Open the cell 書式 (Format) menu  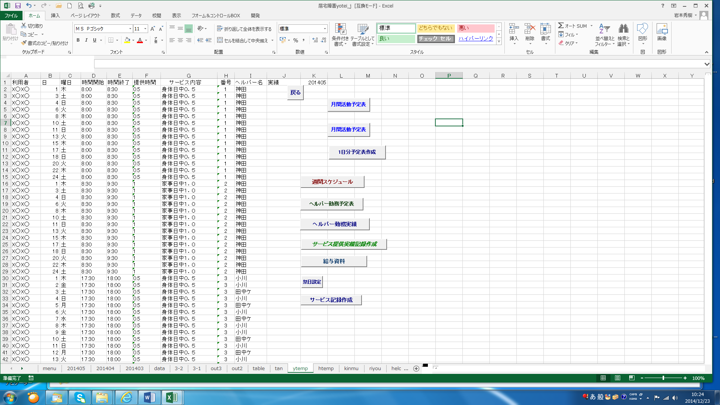[x=545, y=34]
